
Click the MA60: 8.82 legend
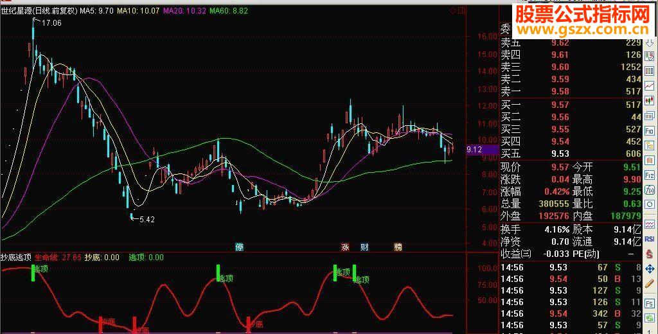point(229,10)
